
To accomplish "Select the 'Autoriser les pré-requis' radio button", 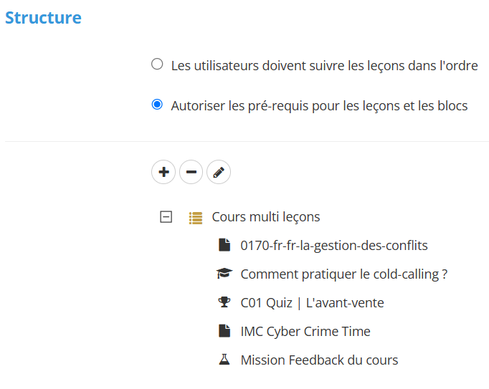I will tap(158, 105).
